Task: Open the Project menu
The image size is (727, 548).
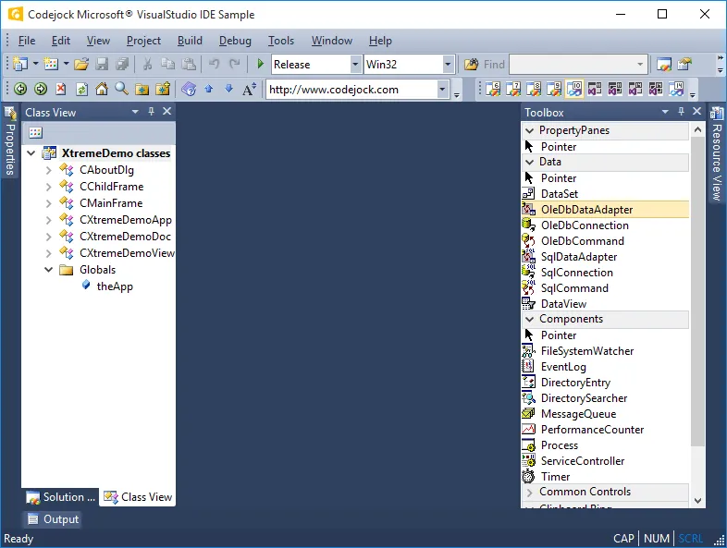Action: click(x=143, y=41)
